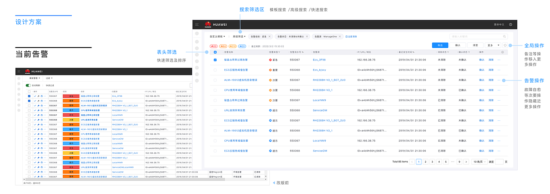Screen dimensions: 550x194
Task: Click blue warning count badge 20
Action: click(x=242, y=46)
